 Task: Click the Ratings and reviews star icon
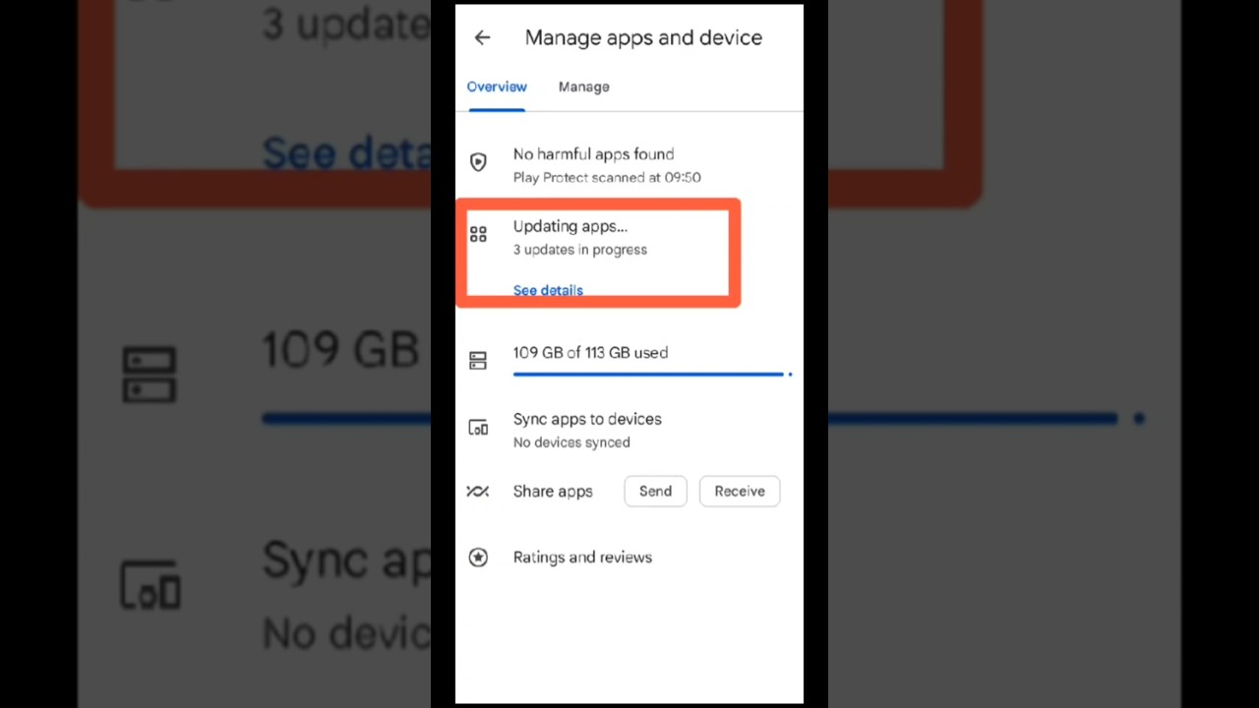(x=478, y=558)
